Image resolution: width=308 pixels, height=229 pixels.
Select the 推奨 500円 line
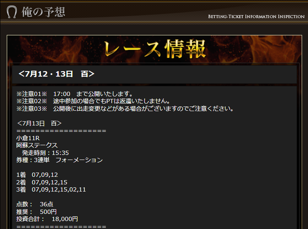[37, 212]
